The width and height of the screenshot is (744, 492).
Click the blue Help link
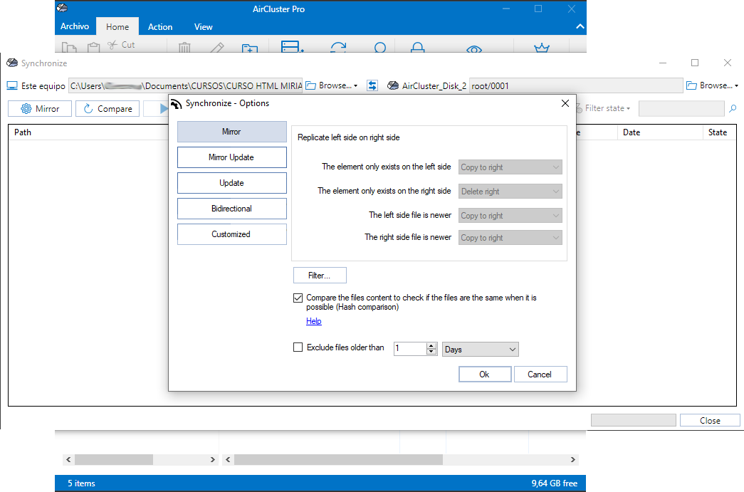click(x=313, y=321)
